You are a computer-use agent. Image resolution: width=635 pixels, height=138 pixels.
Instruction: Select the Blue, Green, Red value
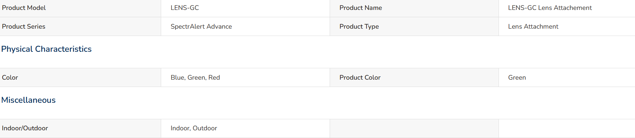195,77
